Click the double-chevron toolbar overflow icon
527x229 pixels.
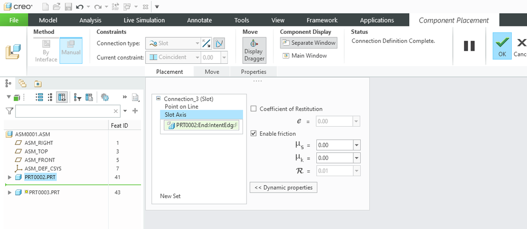[125, 97]
